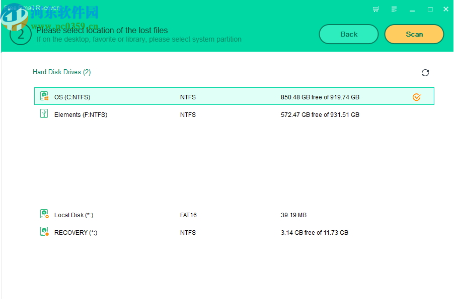Viewport: 454px width, 299px height.
Task: Click the RECOVERY partition drive icon
Action: pos(44,231)
